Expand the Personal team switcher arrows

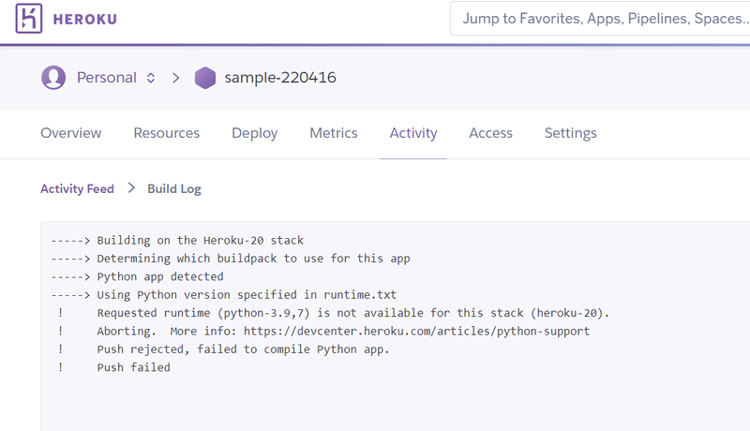click(x=151, y=78)
